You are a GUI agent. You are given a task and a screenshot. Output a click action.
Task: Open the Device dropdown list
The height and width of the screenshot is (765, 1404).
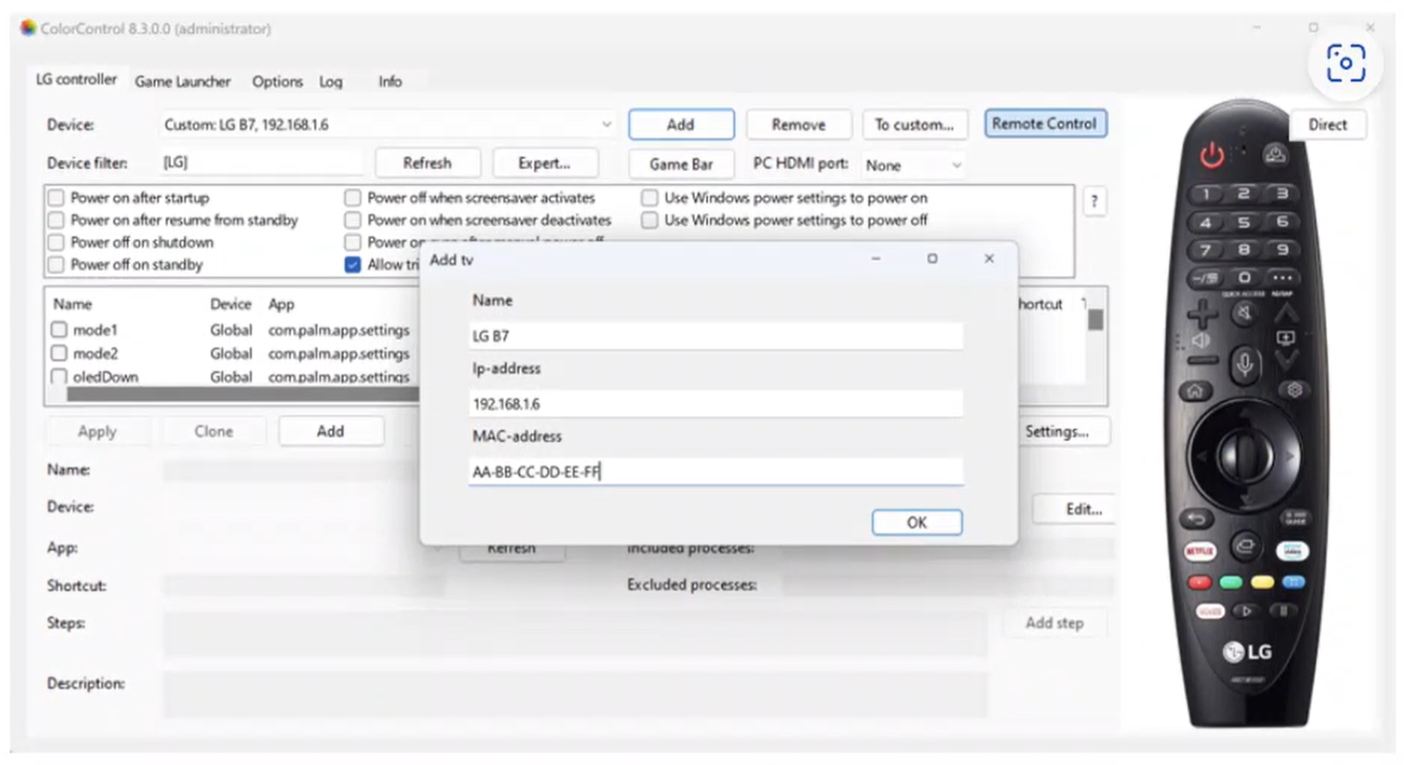387,125
